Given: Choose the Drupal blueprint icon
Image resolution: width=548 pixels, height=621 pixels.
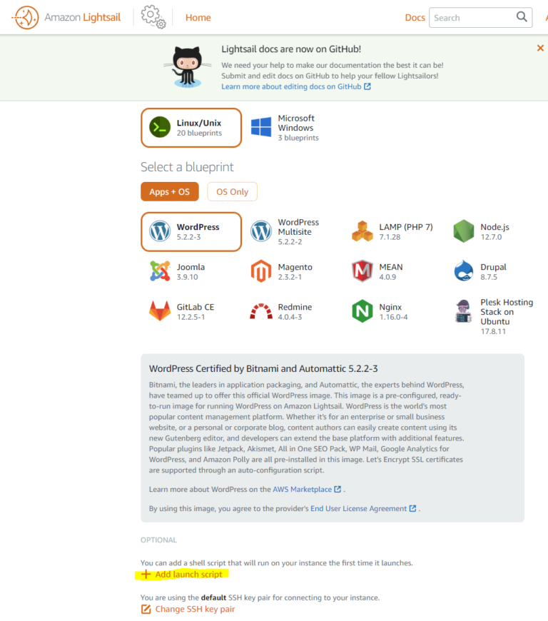Looking at the screenshot, I should [x=464, y=271].
